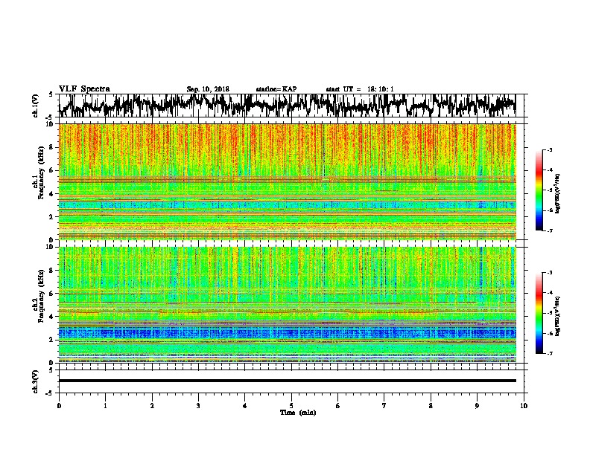
Task: Click the ch.1 color bar "log(PSD)" label
Action: point(557,193)
